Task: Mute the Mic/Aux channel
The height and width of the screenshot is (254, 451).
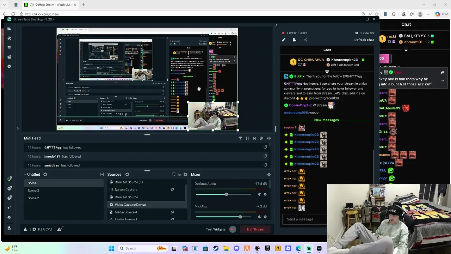Action: [x=260, y=217]
